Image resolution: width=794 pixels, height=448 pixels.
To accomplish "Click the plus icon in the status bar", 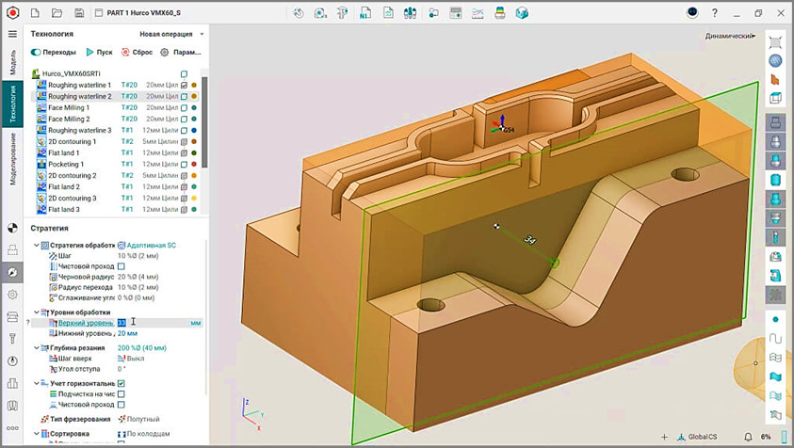I will 664,437.
